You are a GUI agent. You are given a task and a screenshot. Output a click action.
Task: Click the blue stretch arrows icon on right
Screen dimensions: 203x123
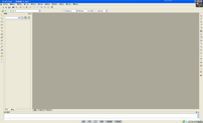tap(201, 56)
